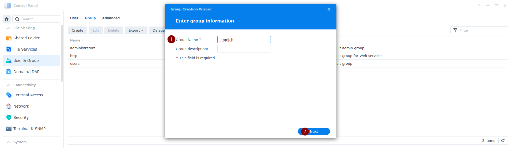Click the Create button

[77, 30]
